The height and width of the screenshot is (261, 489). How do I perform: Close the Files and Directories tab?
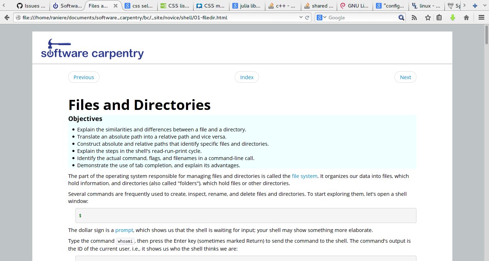(x=116, y=6)
